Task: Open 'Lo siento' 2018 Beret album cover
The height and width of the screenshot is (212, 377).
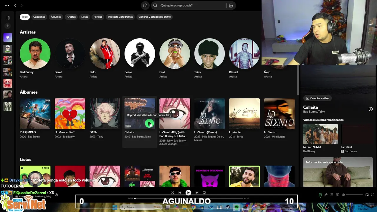Action: point(244,114)
